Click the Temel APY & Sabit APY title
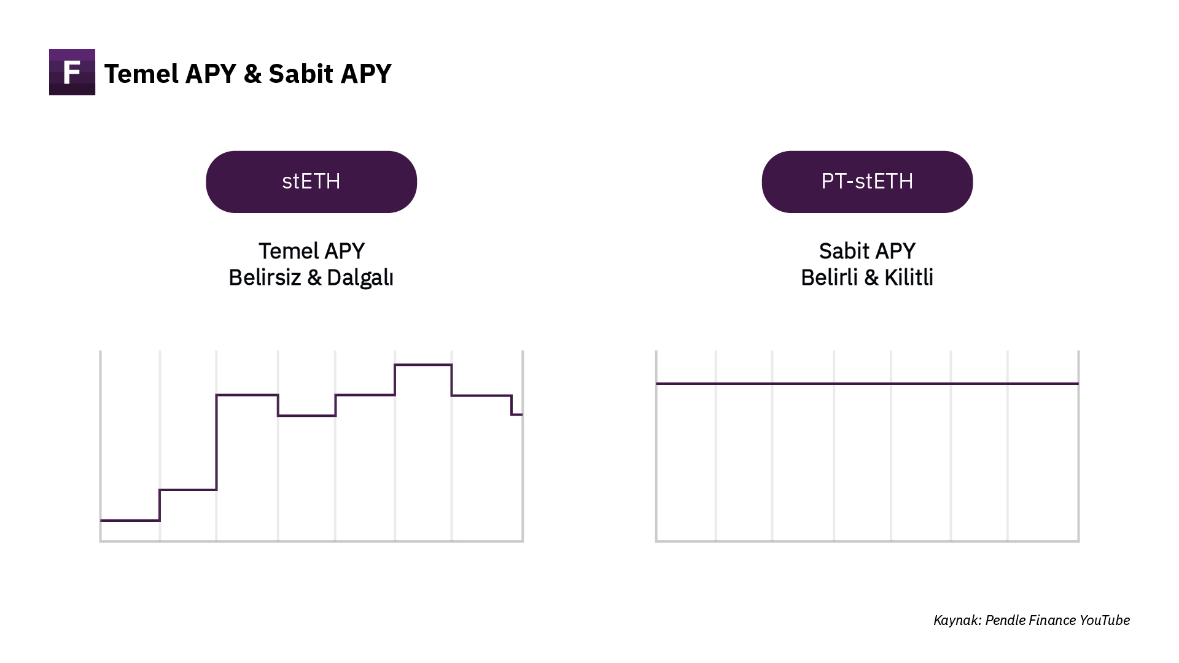This screenshot has height=663, width=1179. 247,74
